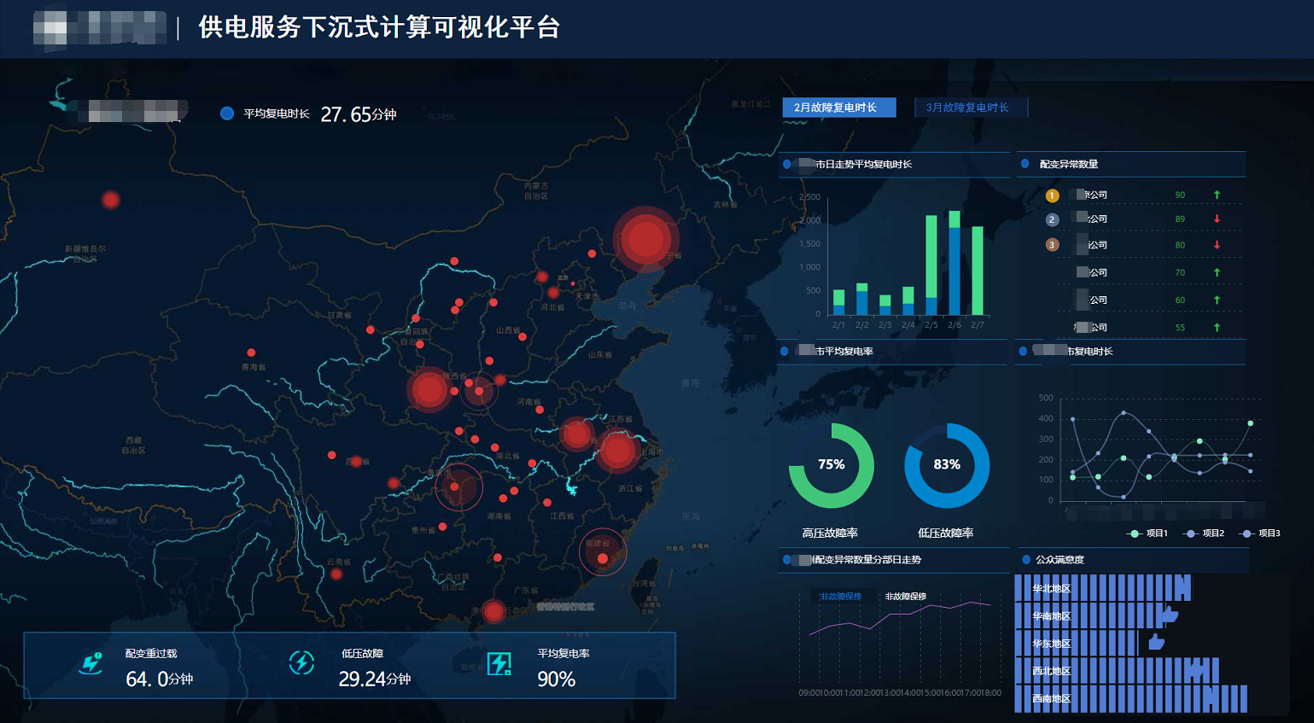The height and width of the screenshot is (723, 1314).
Task: Click the thumbs-up icon in the 华东地区 row
Action: tap(1155, 642)
